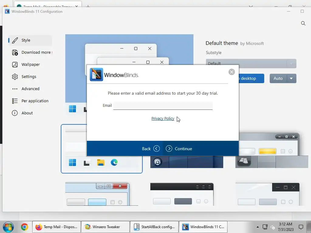Click the About info icon
This screenshot has height=233, width=311.
(x=15, y=113)
